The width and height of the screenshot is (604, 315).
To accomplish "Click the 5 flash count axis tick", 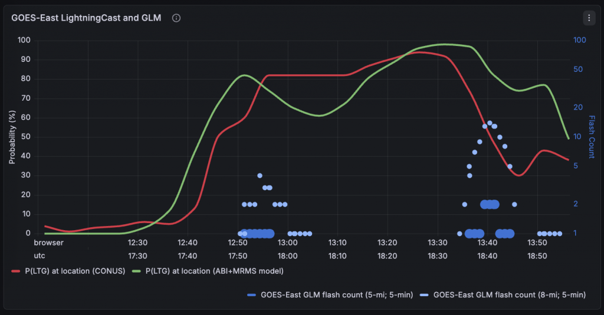I will (x=576, y=166).
